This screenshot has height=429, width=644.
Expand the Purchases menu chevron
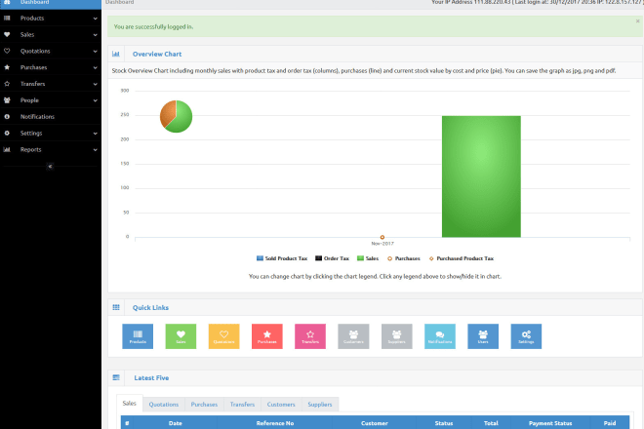click(95, 67)
